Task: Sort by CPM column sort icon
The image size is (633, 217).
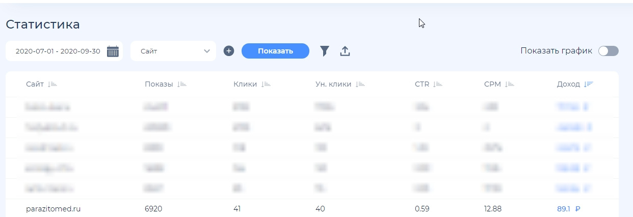Action: (x=510, y=85)
